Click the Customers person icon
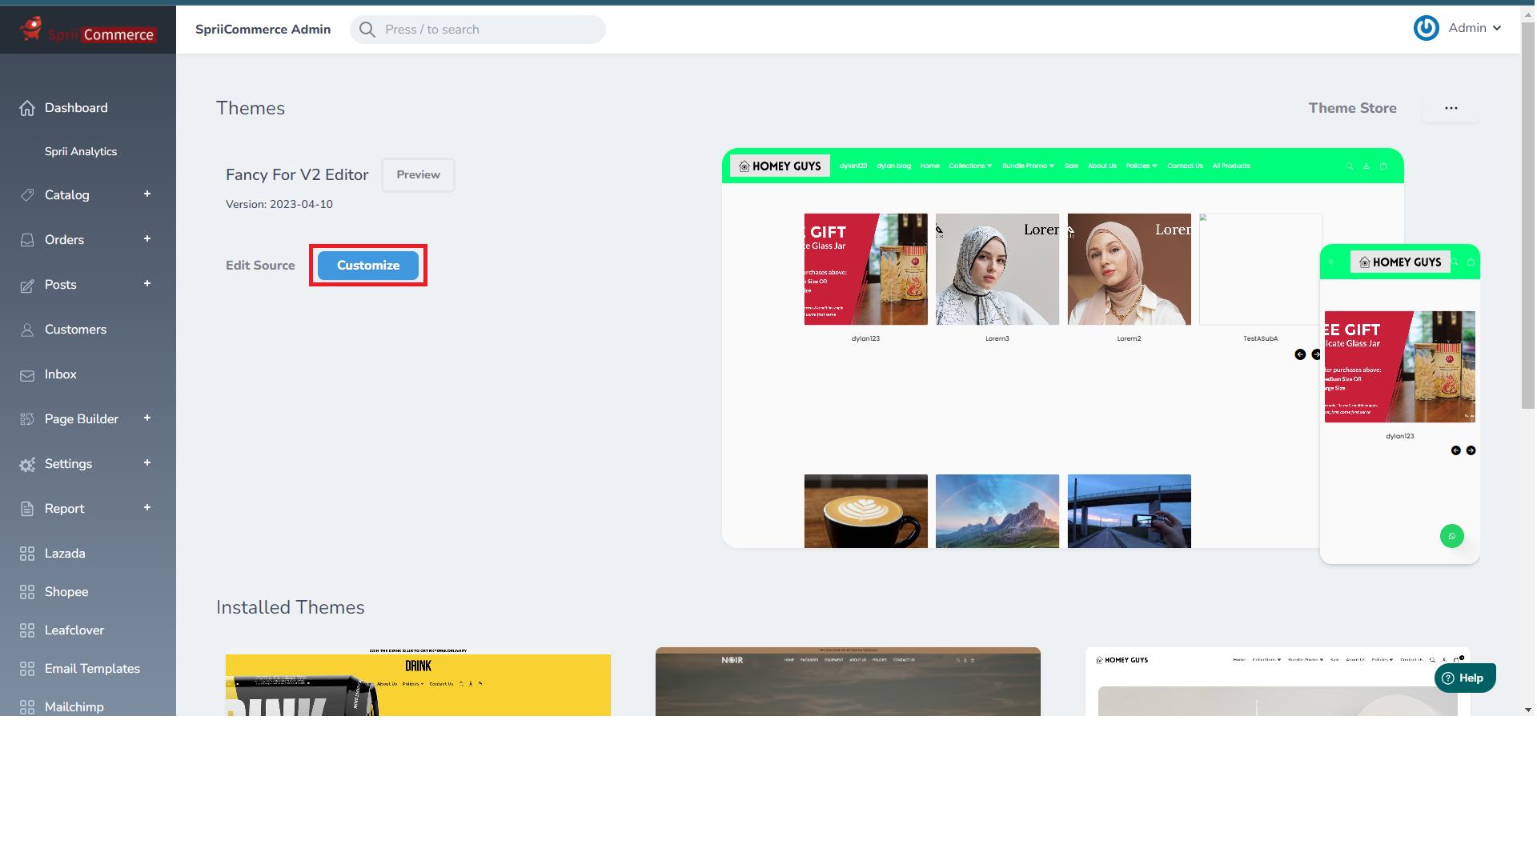The image size is (1537, 864). [x=27, y=330]
